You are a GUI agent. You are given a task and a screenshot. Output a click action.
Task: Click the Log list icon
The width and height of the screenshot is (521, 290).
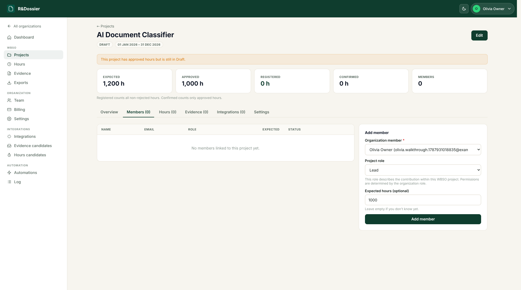[x=9, y=182]
